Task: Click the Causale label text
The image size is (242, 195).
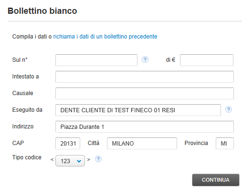Action: click(x=23, y=93)
